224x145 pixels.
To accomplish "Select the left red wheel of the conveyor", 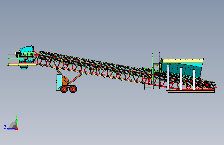I will [64, 89].
